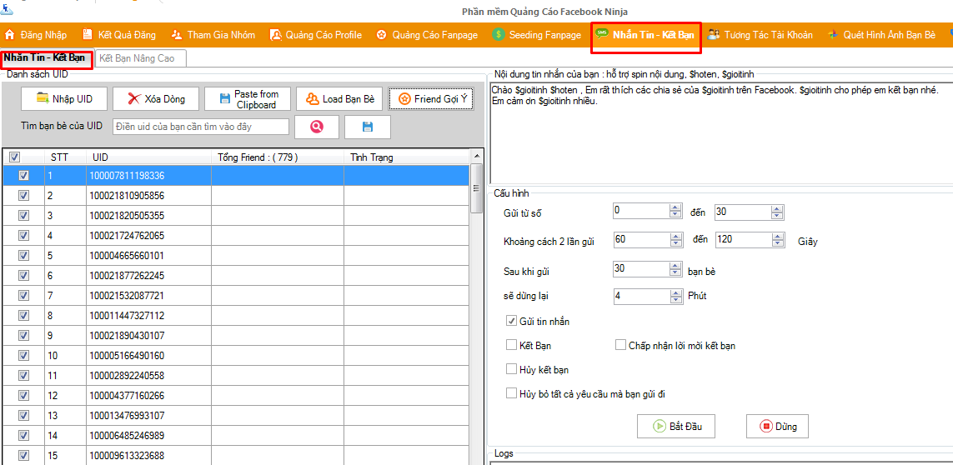Open the Đăng Nhập home menu
This screenshot has width=953, height=465.
35,35
